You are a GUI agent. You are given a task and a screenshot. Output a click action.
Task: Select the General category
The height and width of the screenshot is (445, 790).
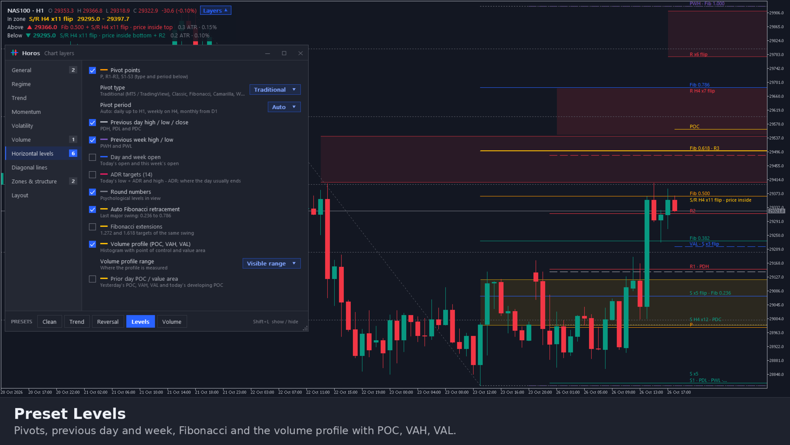pyautogui.click(x=43, y=70)
